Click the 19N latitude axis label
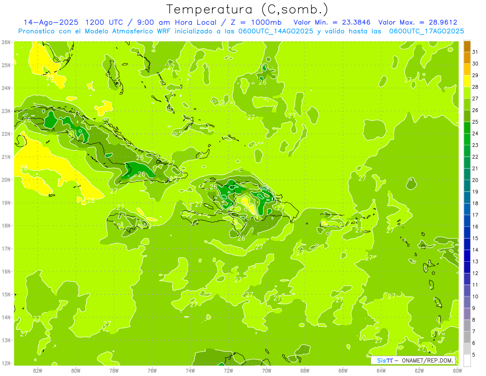This screenshot has width=486, height=376. coord(6,202)
